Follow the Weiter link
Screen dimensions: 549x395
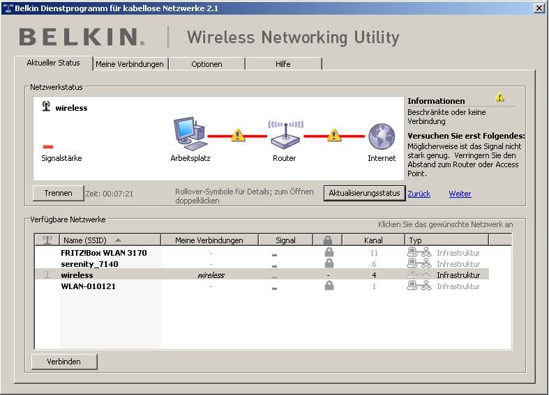pos(460,194)
